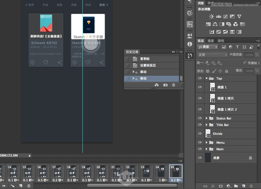Select the 设置帧延迟 history state

152,65
